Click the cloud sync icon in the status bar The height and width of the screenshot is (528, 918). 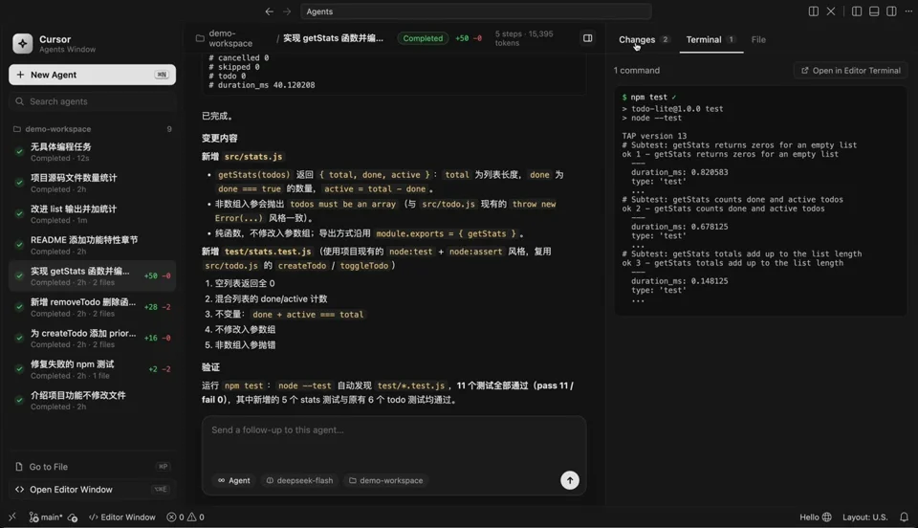coord(73,517)
